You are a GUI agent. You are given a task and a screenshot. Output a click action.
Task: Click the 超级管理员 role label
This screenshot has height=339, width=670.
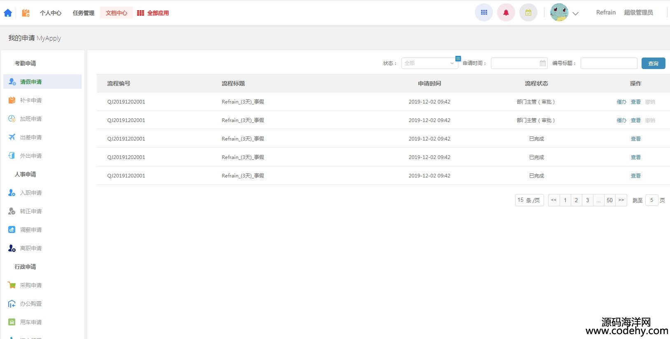(x=638, y=13)
